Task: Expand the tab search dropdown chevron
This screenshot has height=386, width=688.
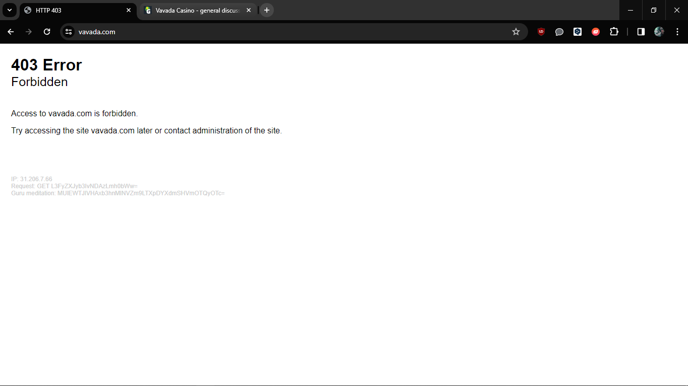Action: pos(9,10)
